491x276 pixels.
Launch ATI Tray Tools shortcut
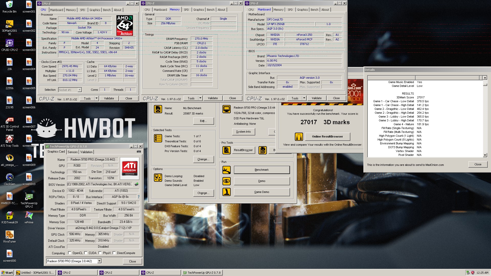(9, 141)
